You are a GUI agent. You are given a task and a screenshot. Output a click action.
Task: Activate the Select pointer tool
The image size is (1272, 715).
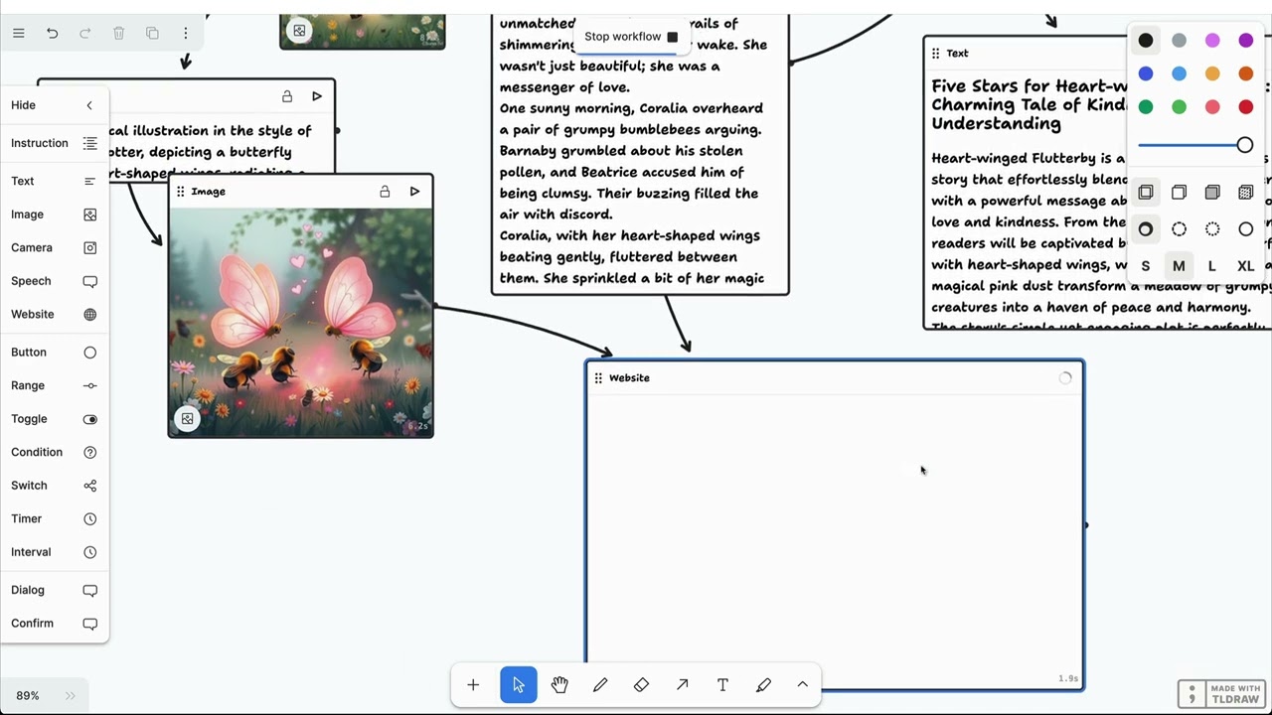coord(519,685)
